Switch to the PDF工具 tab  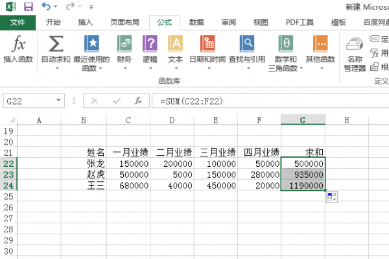pos(300,22)
